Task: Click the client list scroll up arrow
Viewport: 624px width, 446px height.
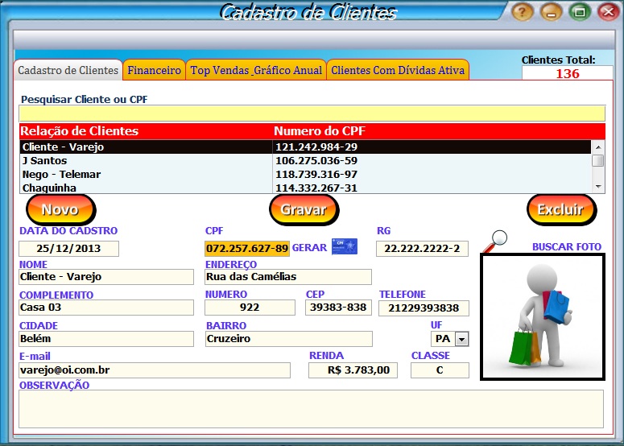Action: 598,147
